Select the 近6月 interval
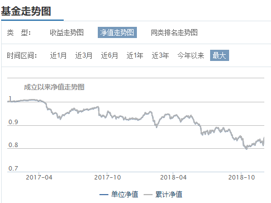Viewport: 271px width, 203px height. 110,55
